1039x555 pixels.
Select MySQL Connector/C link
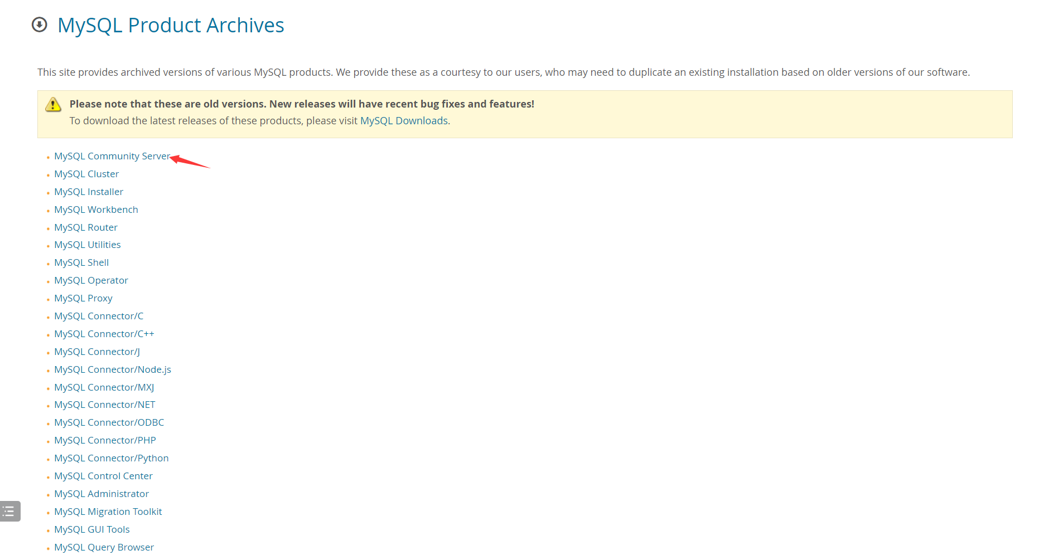click(x=99, y=316)
